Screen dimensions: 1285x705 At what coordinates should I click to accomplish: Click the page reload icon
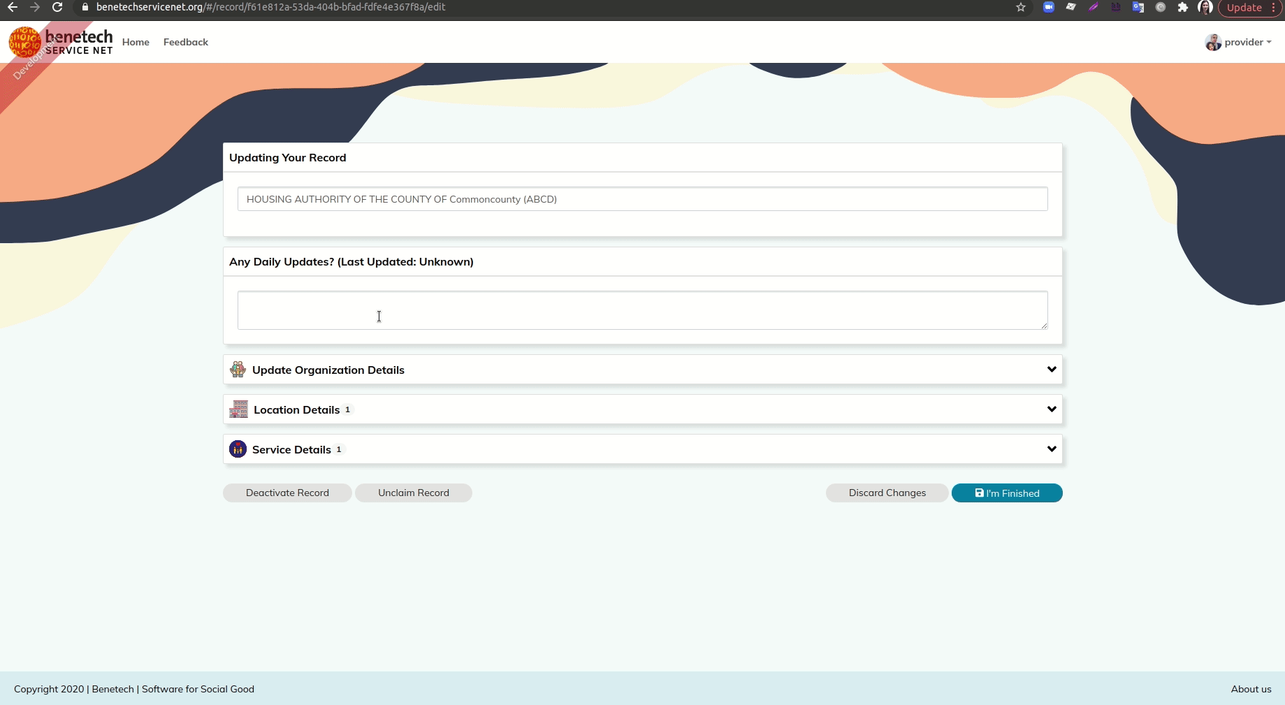(57, 8)
